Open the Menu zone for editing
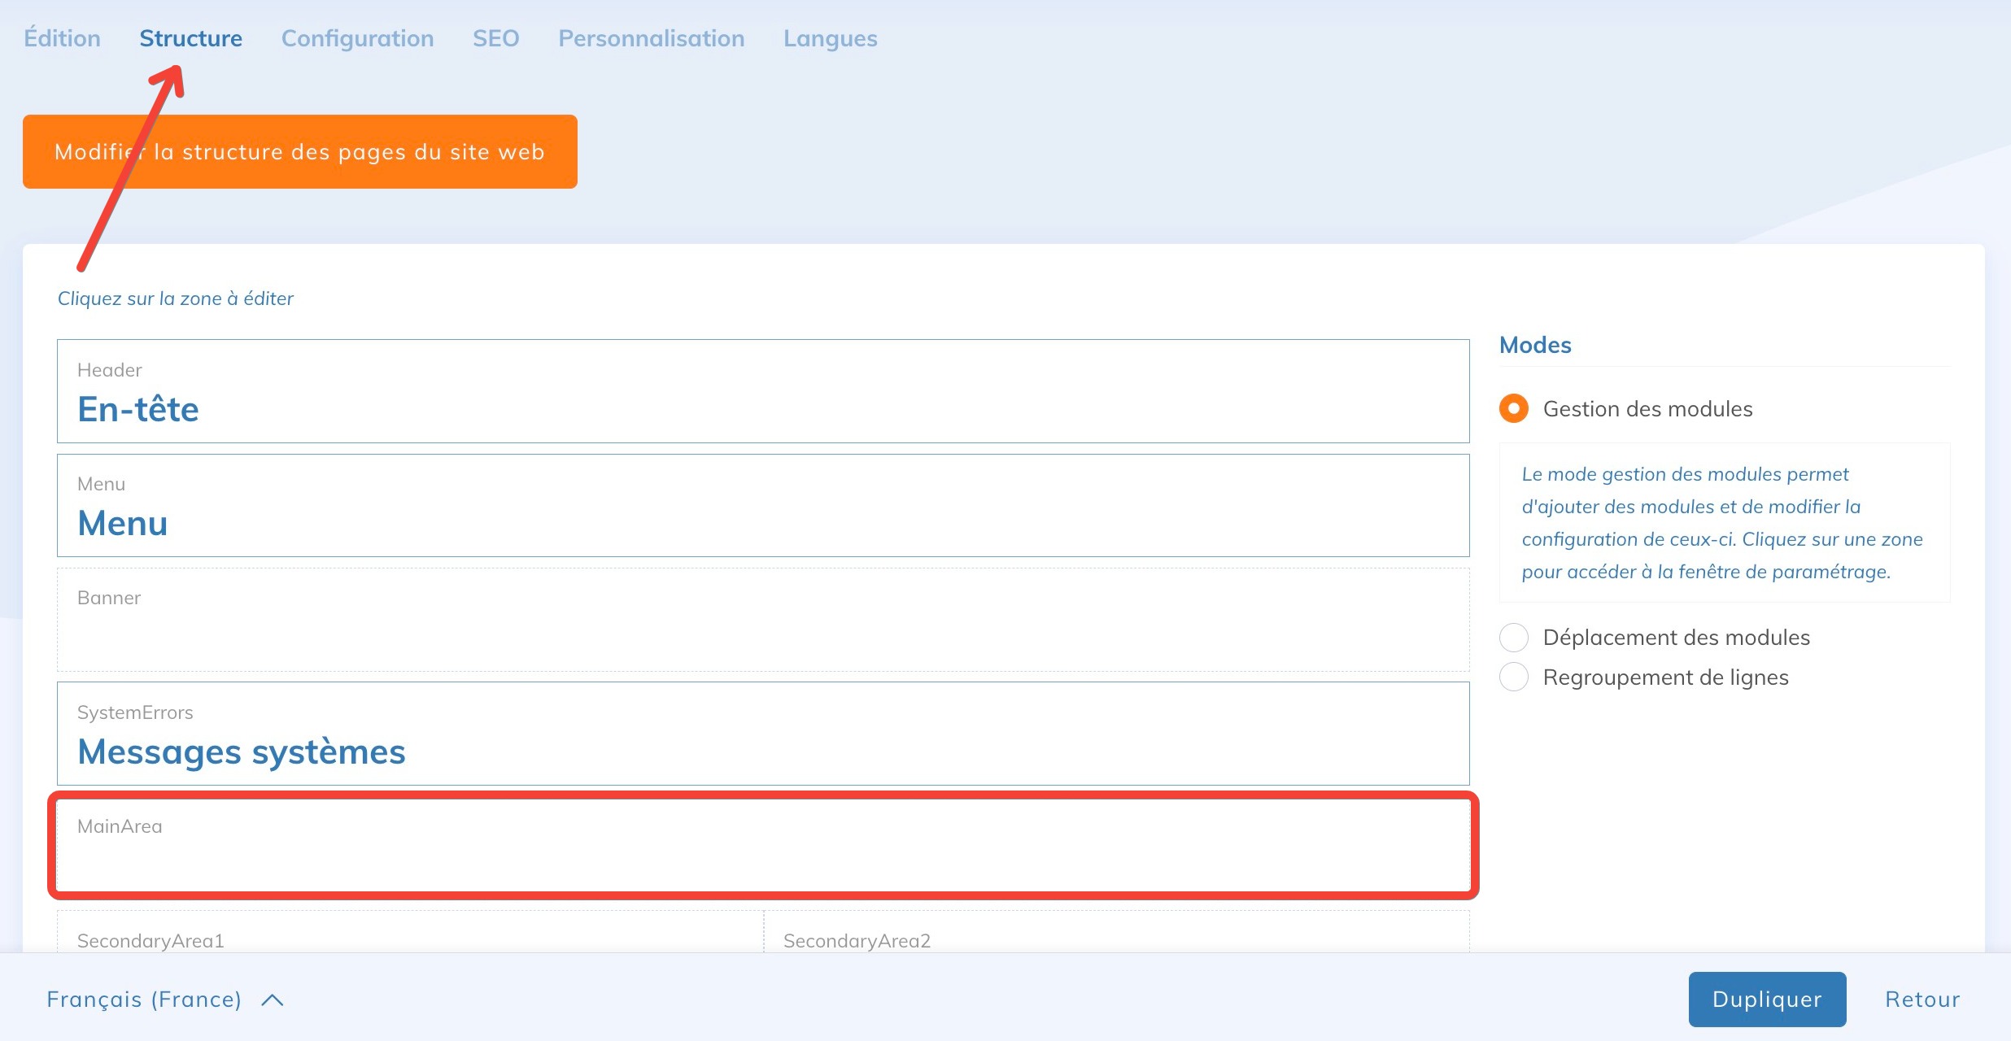Viewport: 2011px width, 1041px height. (762, 505)
